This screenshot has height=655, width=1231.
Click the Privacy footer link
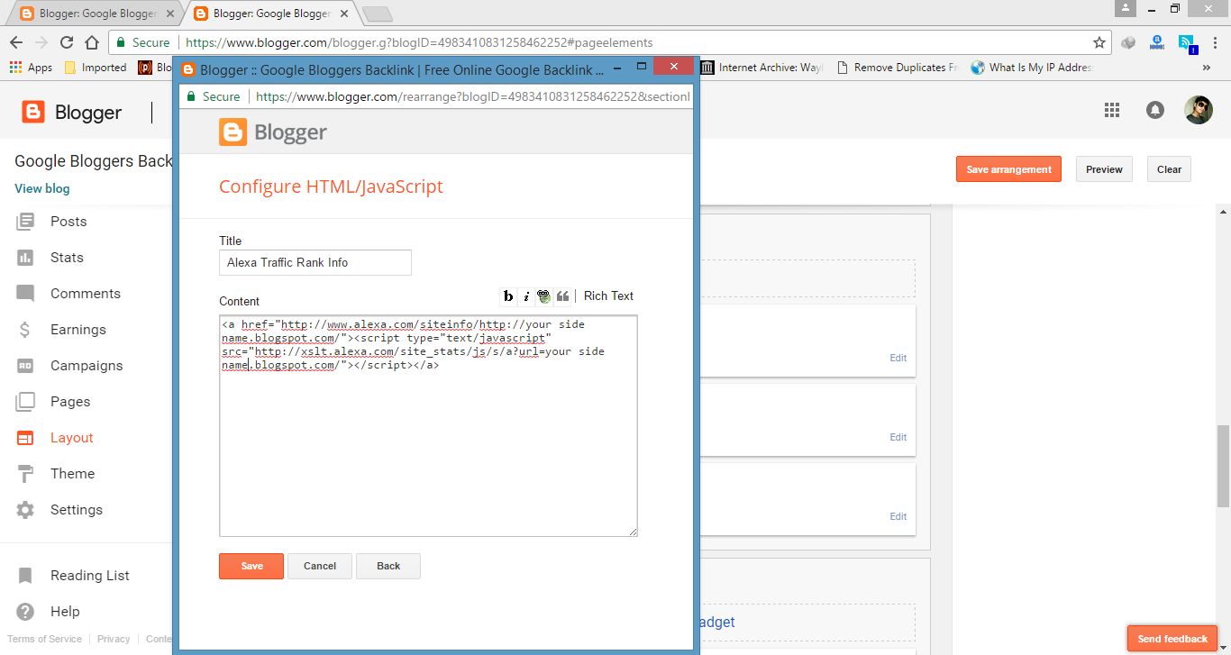tap(114, 639)
